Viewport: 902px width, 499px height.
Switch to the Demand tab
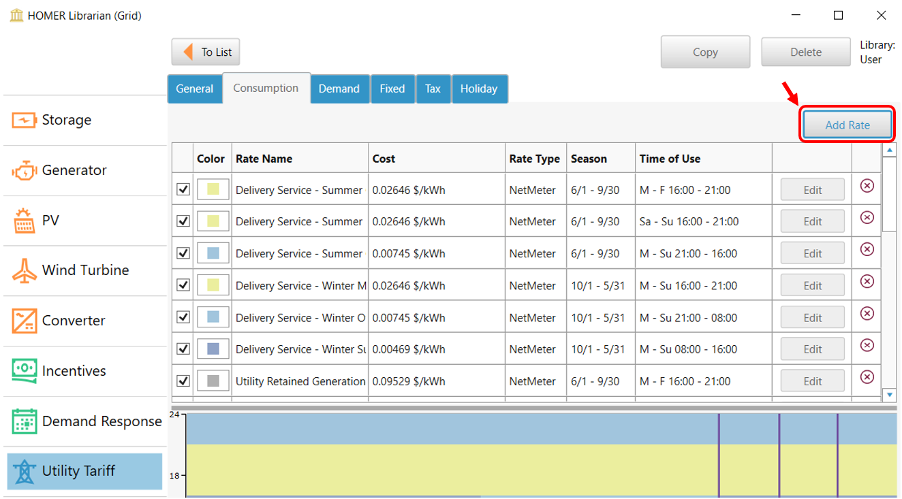tap(339, 89)
